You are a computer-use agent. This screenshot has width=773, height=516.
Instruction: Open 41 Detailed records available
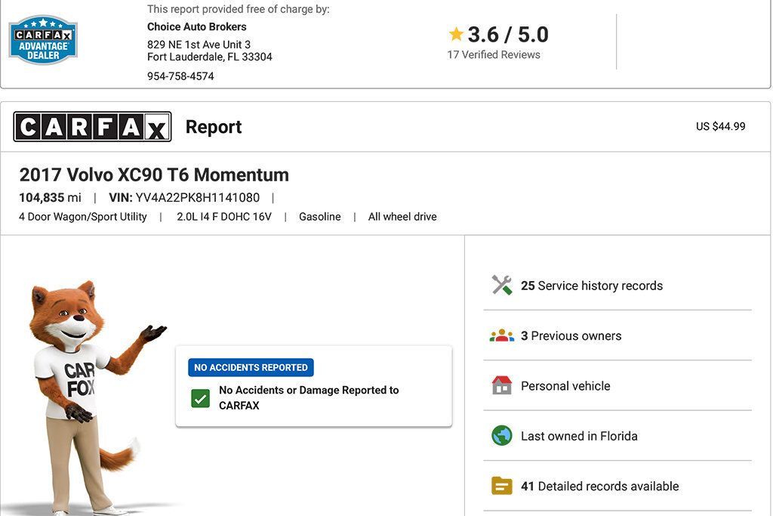[x=599, y=486]
